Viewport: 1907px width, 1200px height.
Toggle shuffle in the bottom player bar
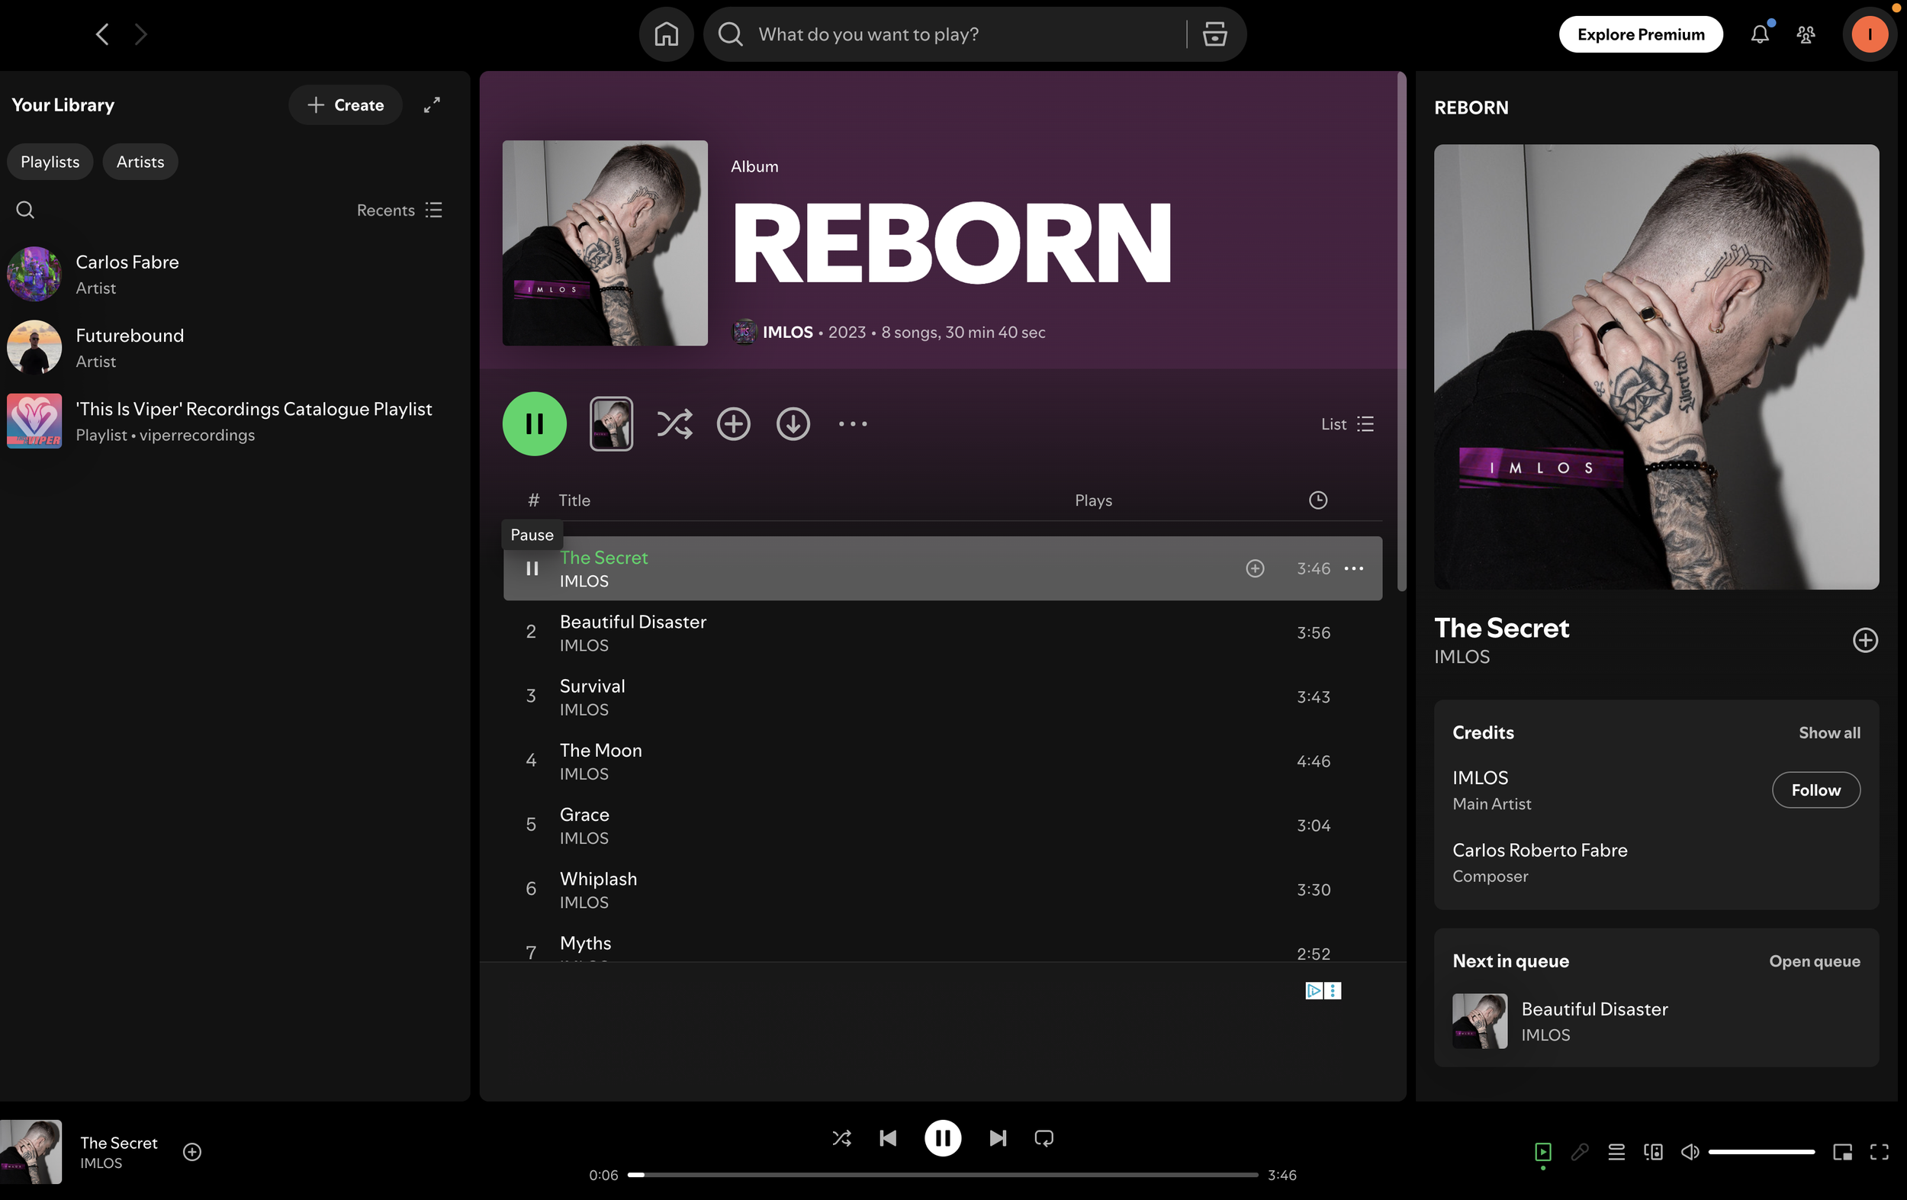tap(841, 1138)
